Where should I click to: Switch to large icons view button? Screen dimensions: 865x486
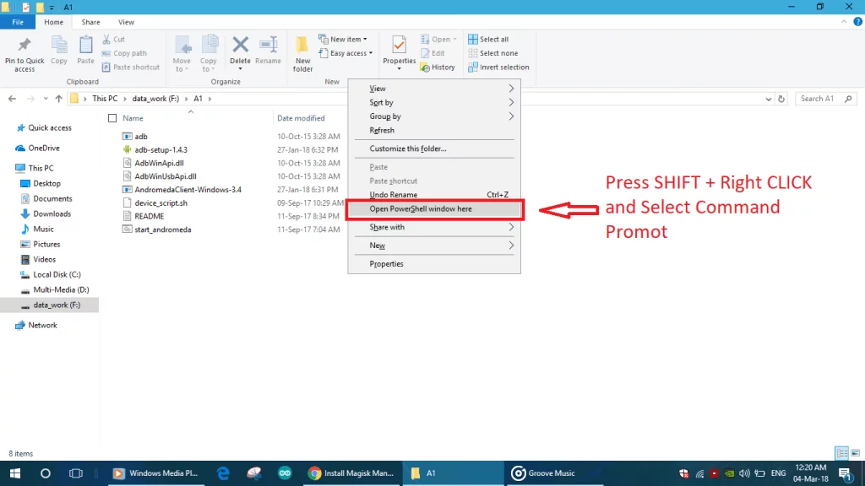[x=854, y=453]
